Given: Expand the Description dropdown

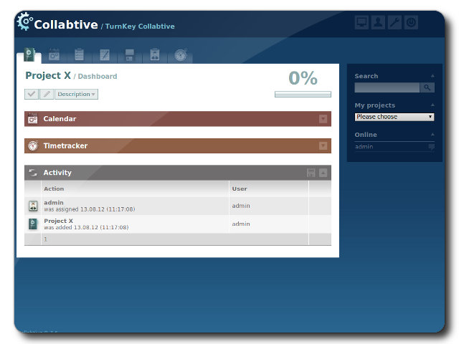Looking at the screenshot, I should click(x=76, y=94).
